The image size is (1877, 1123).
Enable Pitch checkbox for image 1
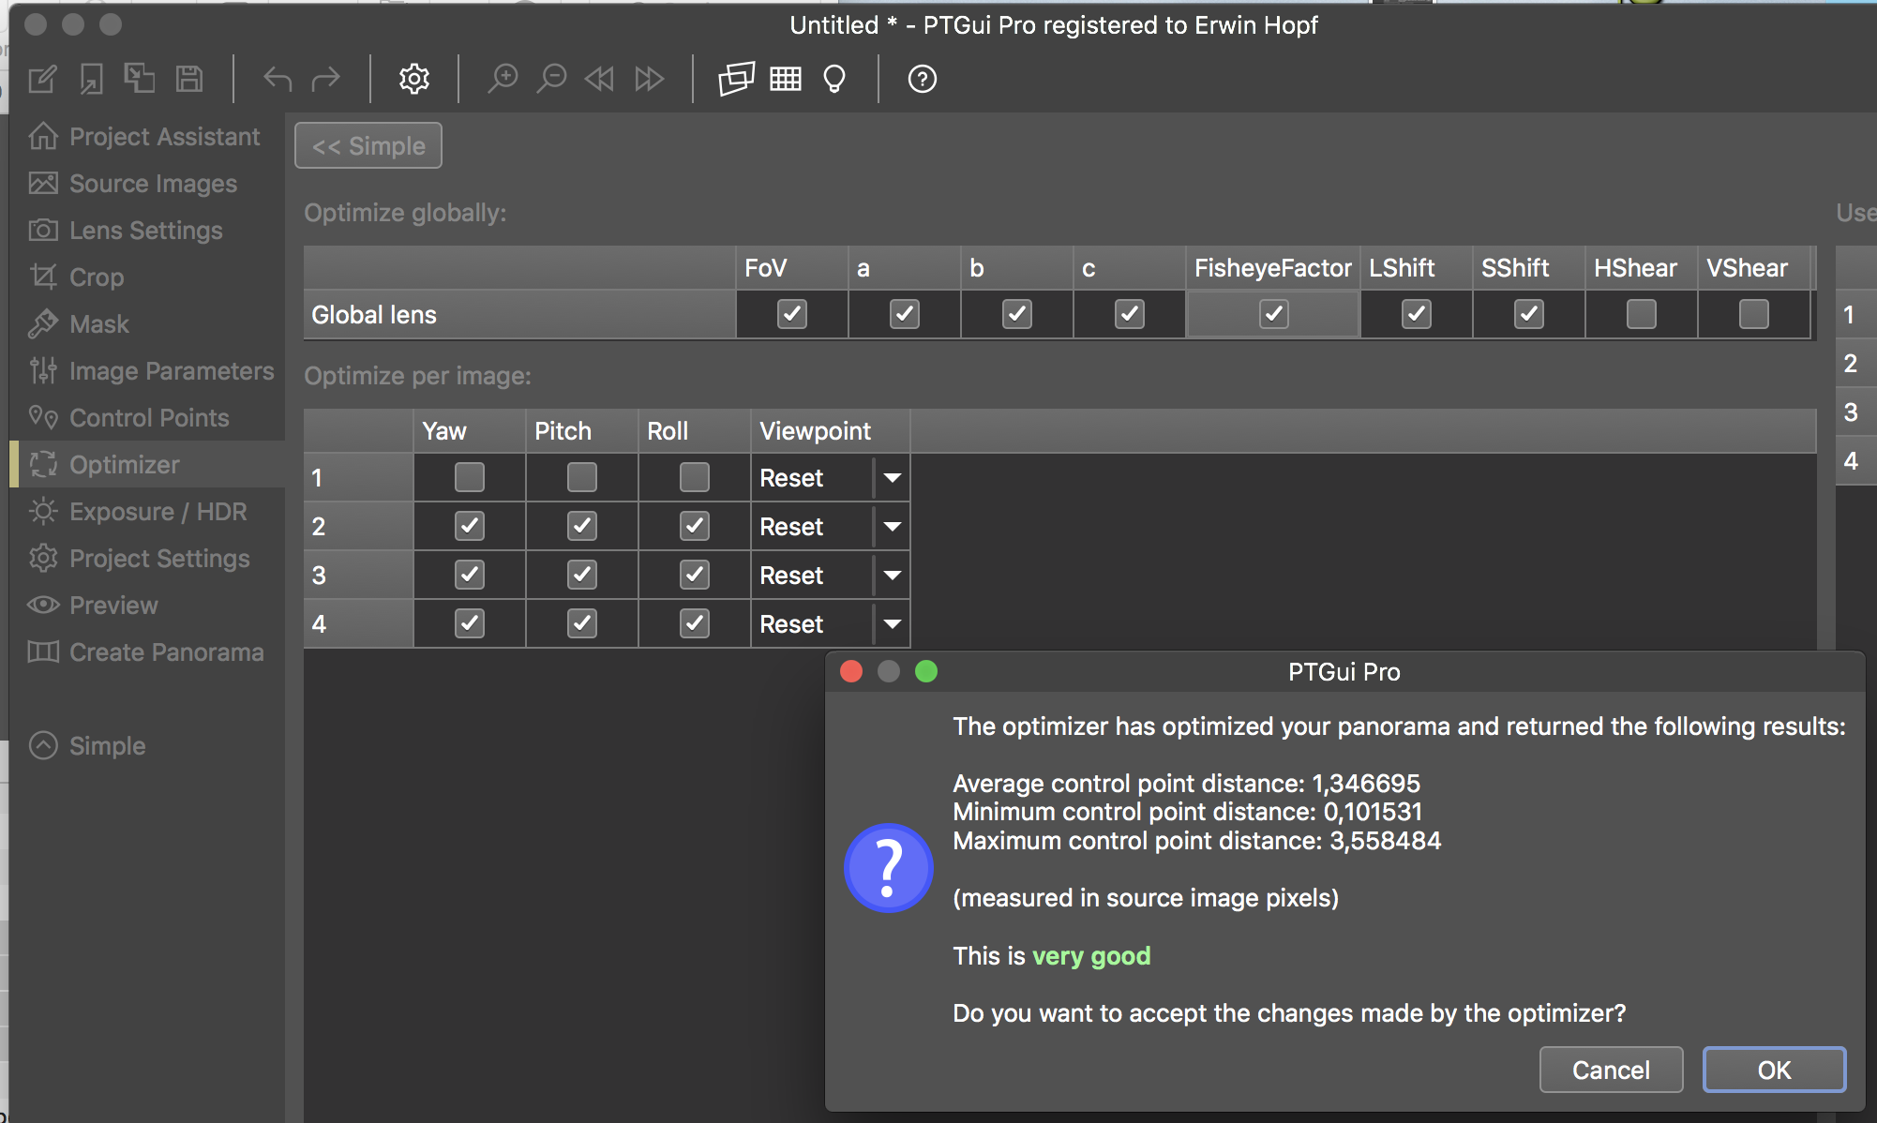(582, 477)
